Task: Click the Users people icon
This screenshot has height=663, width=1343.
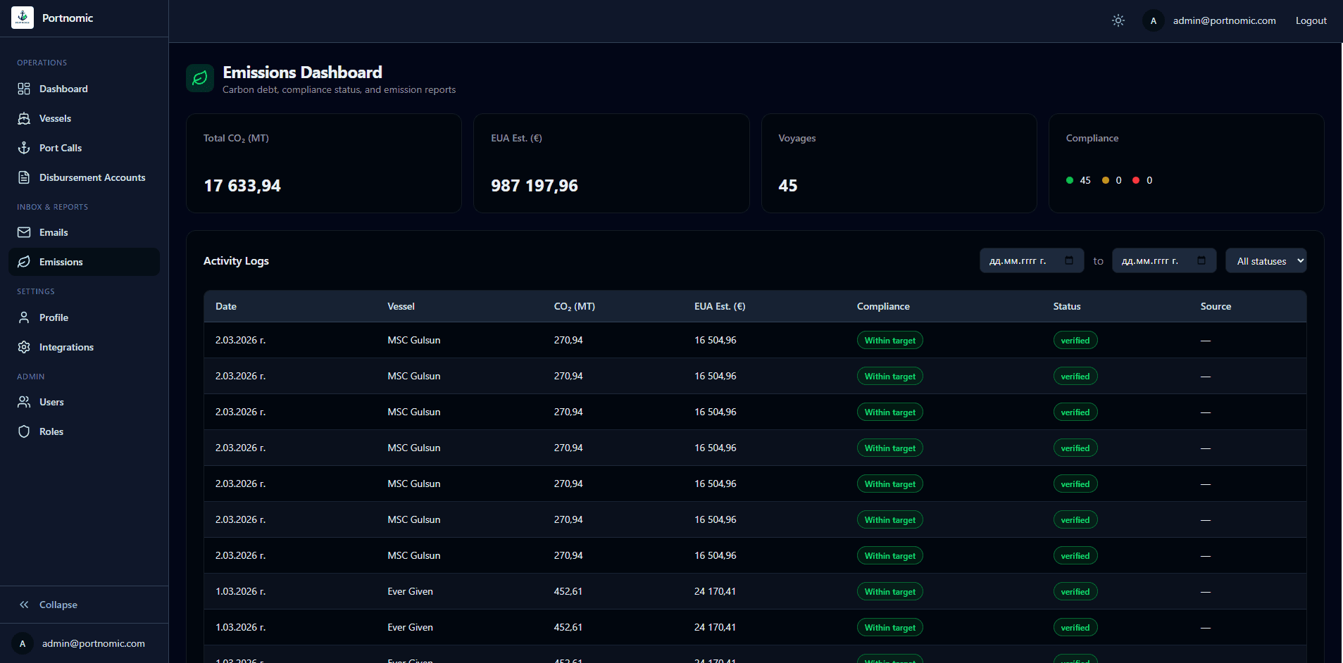Action: coord(24,402)
